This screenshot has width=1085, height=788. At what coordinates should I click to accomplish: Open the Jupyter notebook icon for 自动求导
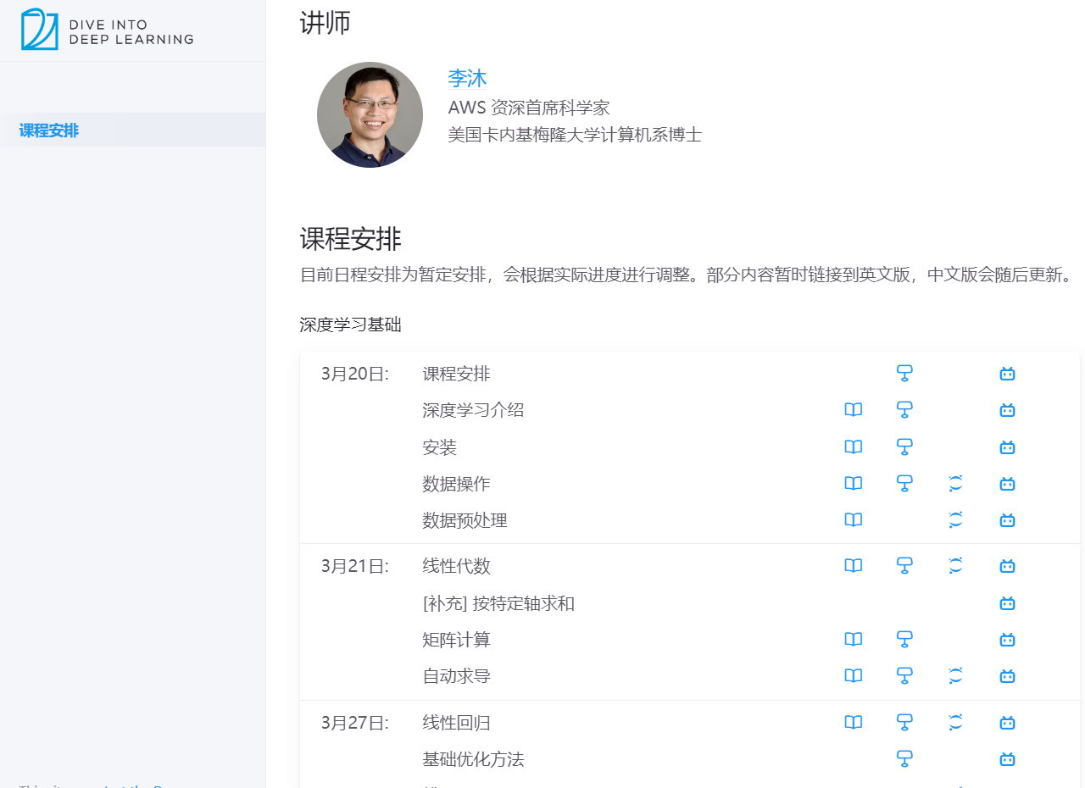tap(955, 675)
